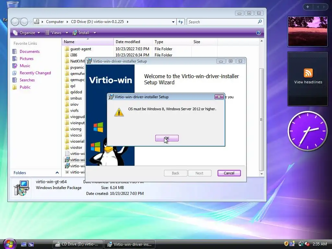This screenshot has width=332, height=249.
Task: Click the Explorer help icon
Action: (258, 33)
